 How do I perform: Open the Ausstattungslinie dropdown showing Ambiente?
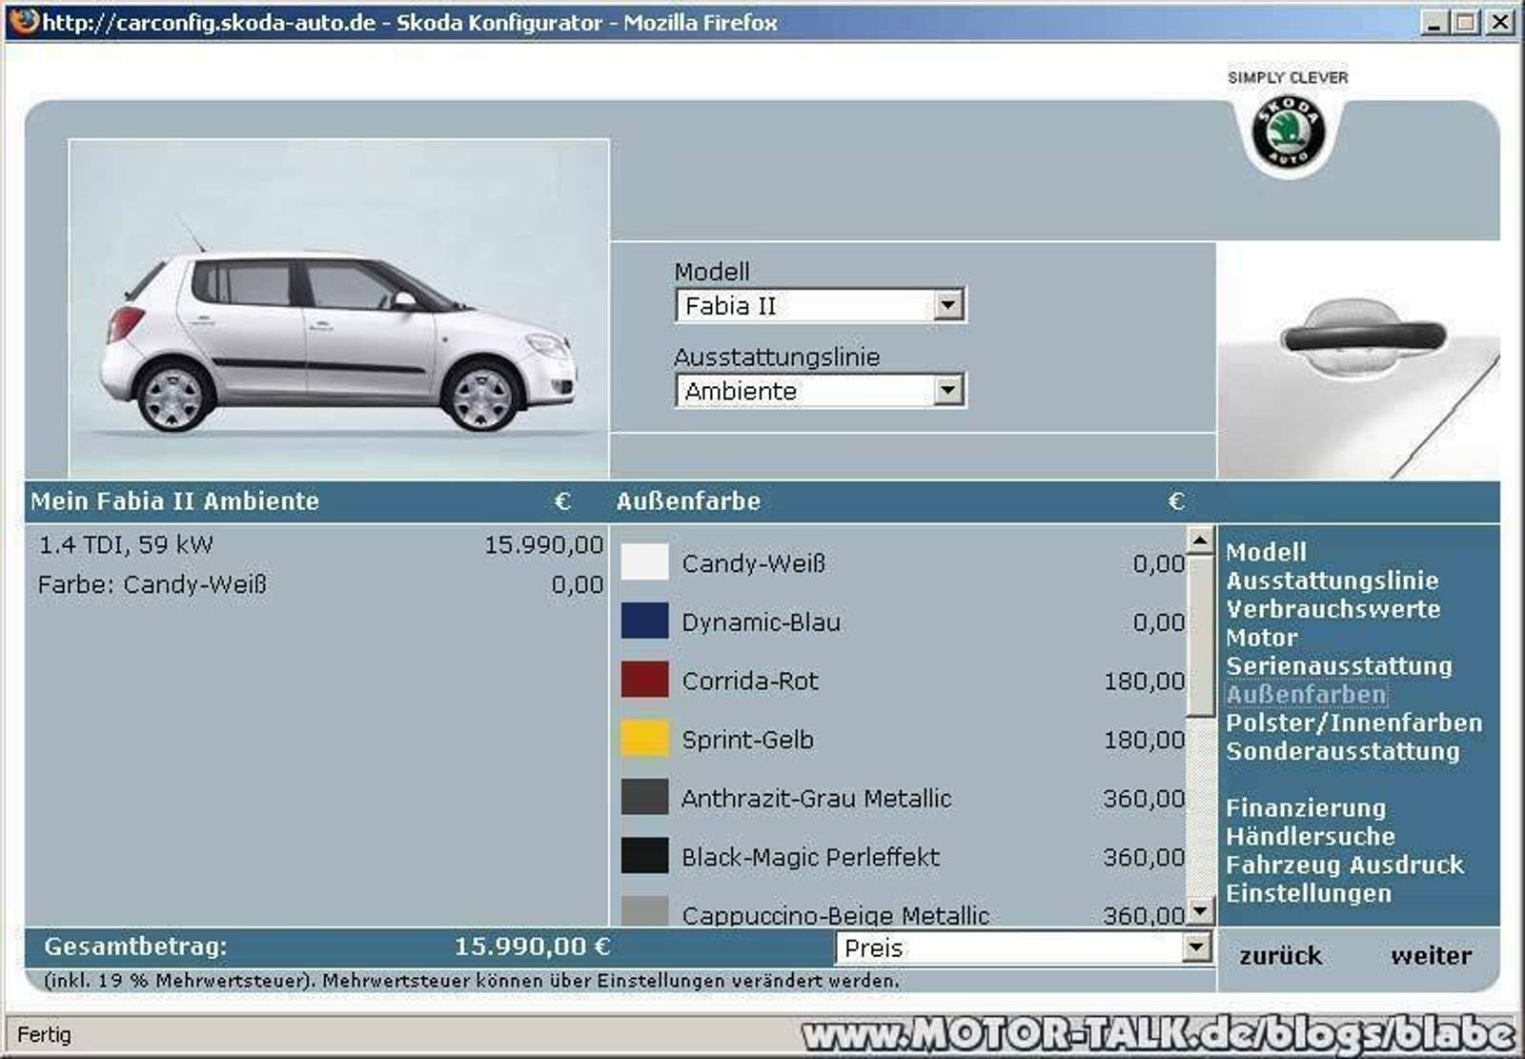(x=821, y=390)
